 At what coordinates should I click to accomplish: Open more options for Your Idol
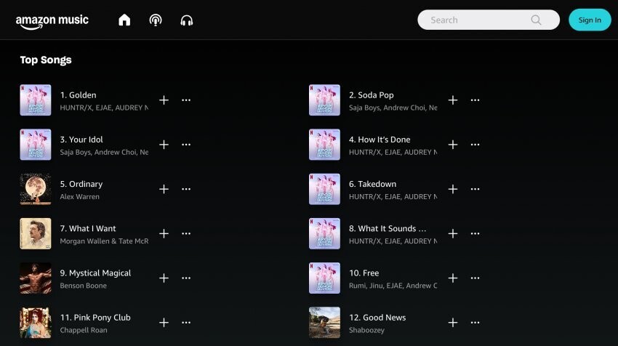(x=186, y=145)
